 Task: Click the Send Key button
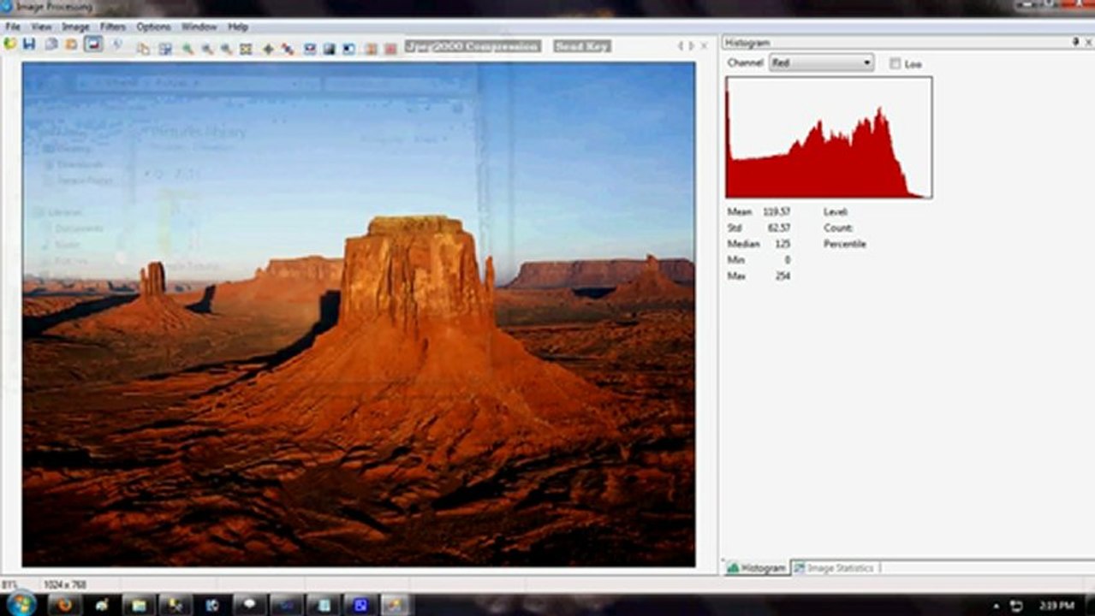tap(582, 46)
